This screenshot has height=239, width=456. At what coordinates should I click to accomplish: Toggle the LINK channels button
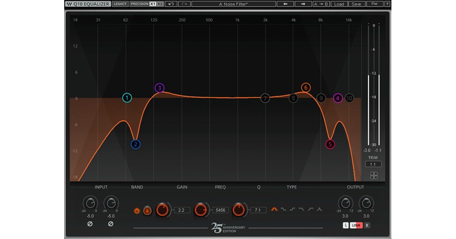click(356, 225)
